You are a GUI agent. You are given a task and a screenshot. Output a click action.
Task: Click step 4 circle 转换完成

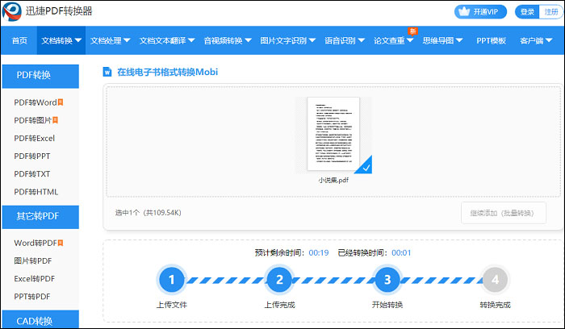[x=495, y=279]
